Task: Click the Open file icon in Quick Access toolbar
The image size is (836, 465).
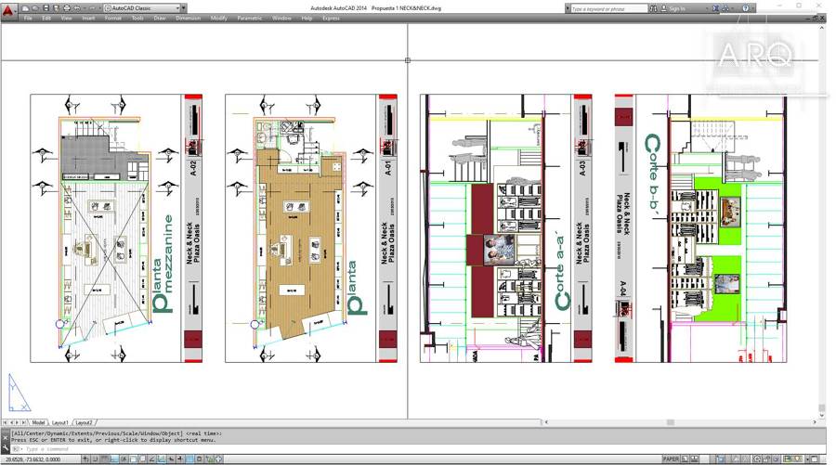Action: [35, 8]
